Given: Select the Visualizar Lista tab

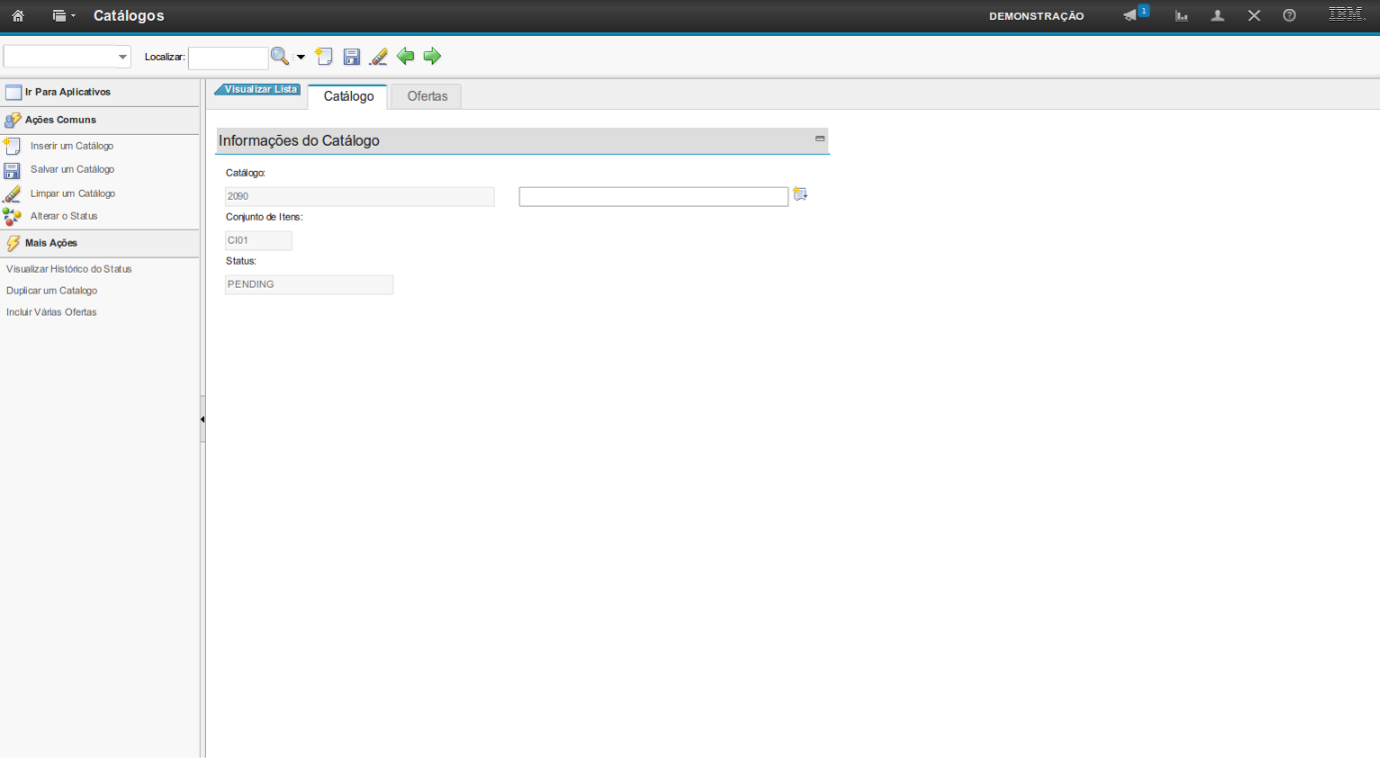Looking at the screenshot, I should click(x=259, y=89).
